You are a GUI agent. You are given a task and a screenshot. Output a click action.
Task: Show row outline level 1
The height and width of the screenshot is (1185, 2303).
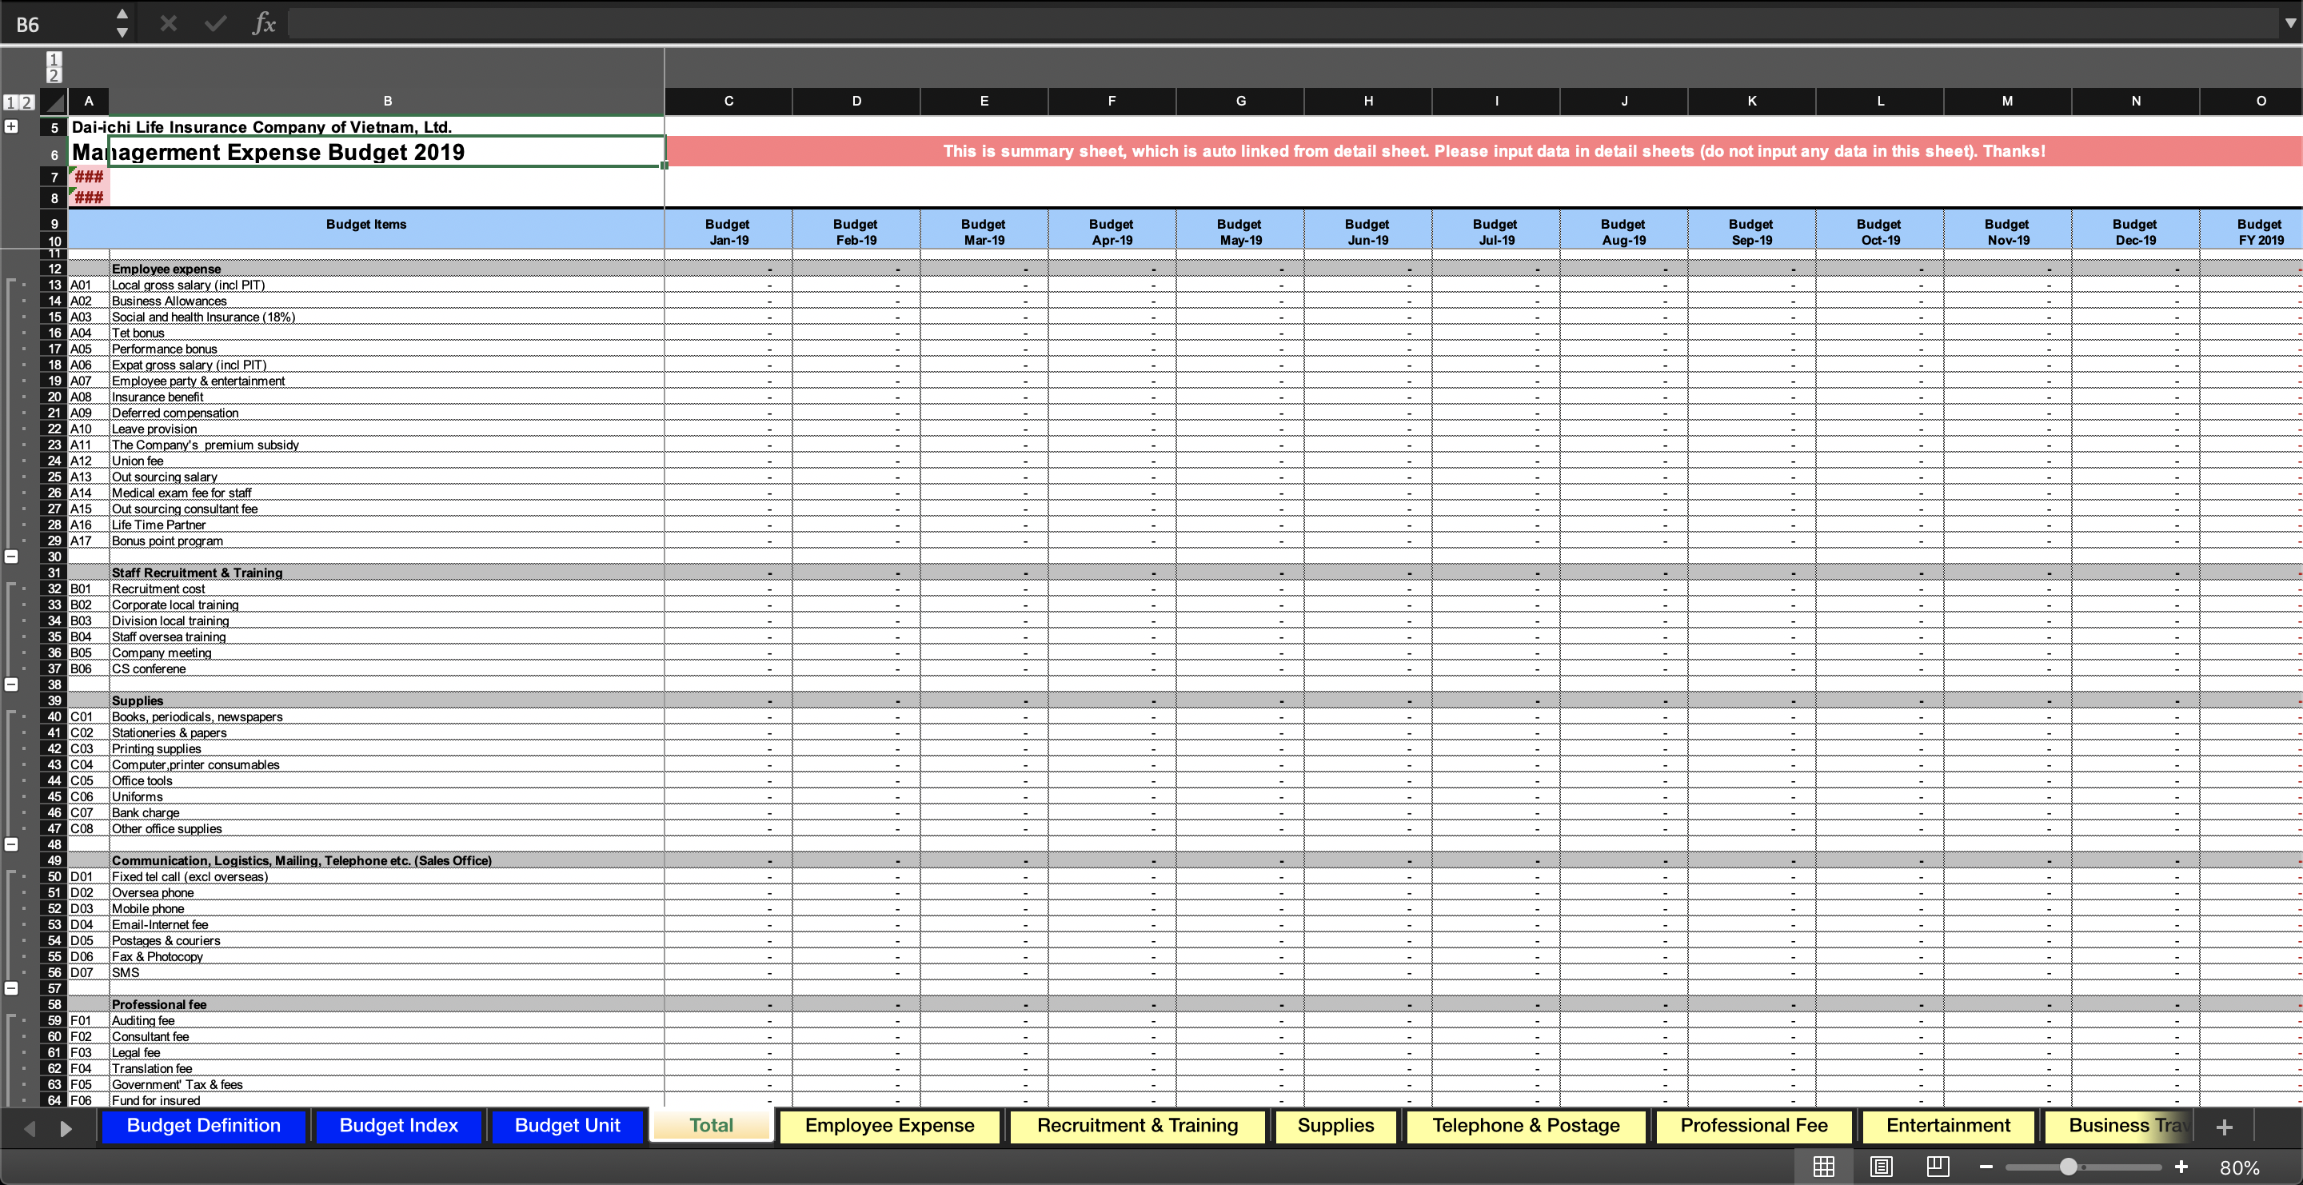(10, 102)
